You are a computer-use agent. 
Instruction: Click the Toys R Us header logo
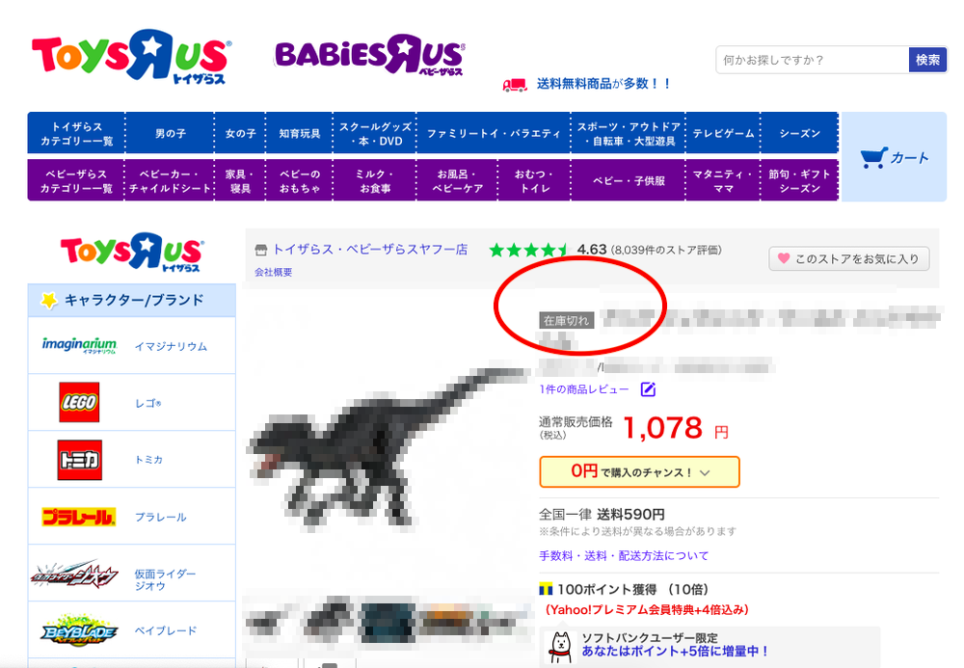(131, 56)
